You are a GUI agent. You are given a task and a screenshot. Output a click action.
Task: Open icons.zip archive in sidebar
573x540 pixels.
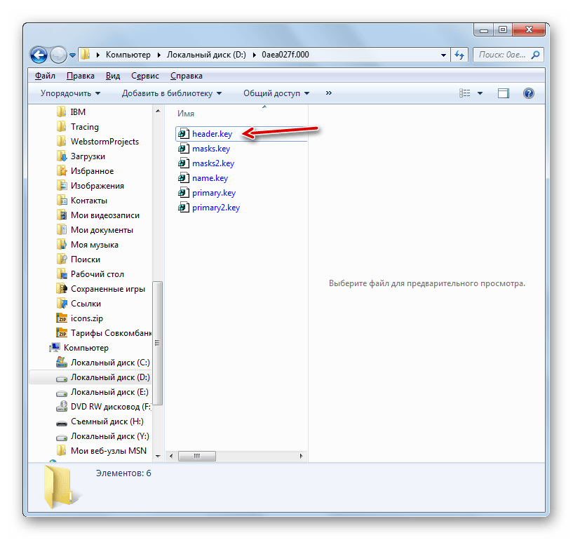(86, 318)
